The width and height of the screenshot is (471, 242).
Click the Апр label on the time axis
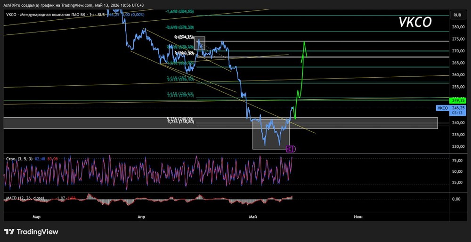tap(141, 217)
